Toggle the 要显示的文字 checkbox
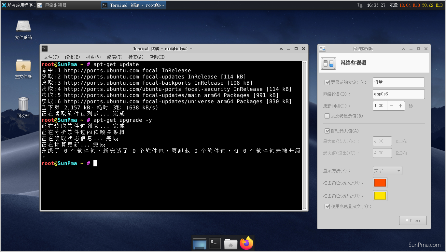The image size is (446, 252). [328, 82]
